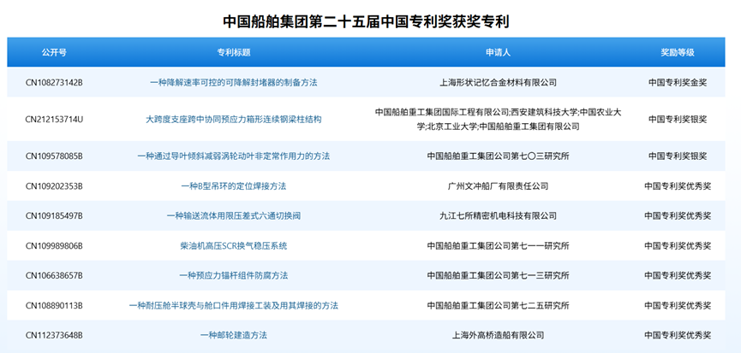Open link 大跨度支座跨中协同预应力箱形连续钢梁柱结构

coord(233,119)
